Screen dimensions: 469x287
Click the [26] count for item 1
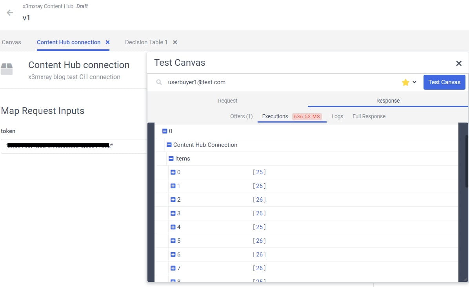point(259,186)
